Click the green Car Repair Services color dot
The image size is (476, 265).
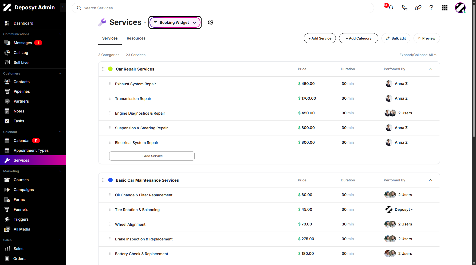pos(110,69)
